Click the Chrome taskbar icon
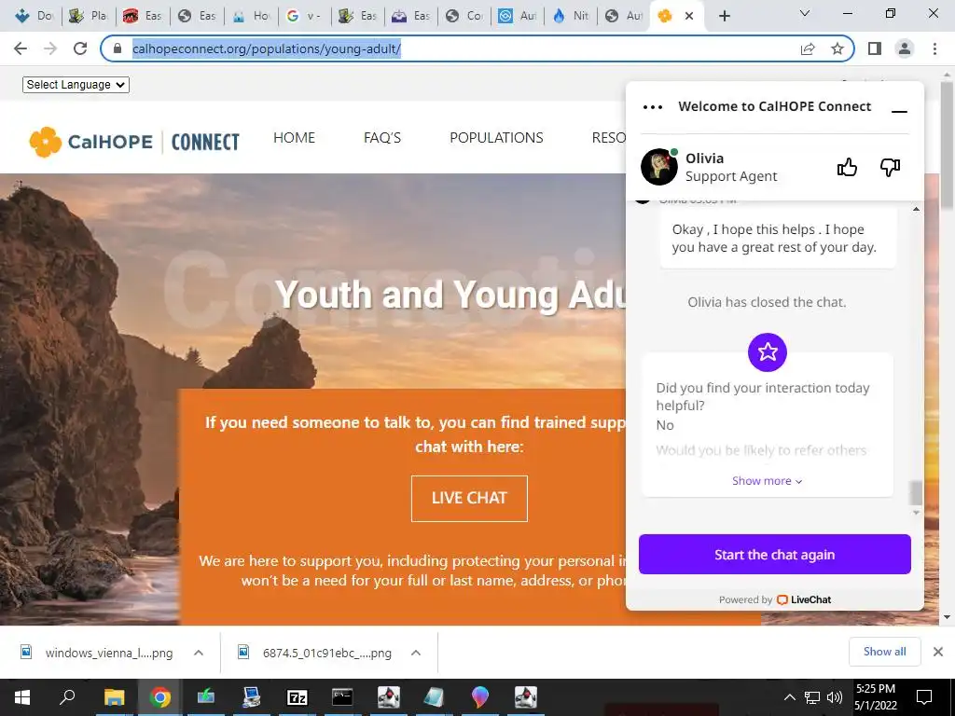 click(159, 697)
